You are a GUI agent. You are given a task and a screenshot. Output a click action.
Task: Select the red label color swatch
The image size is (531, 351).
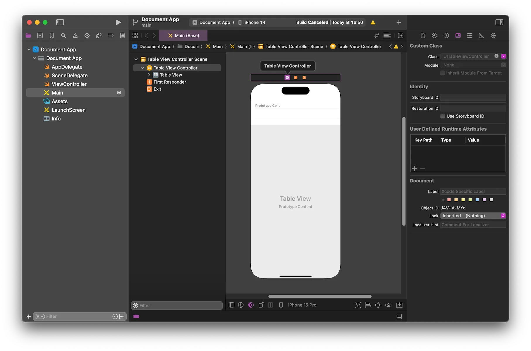tap(449, 200)
